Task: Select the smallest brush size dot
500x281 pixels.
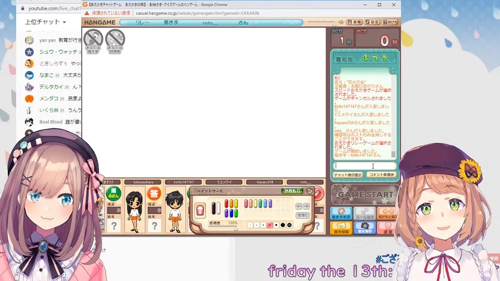Action: point(250,225)
